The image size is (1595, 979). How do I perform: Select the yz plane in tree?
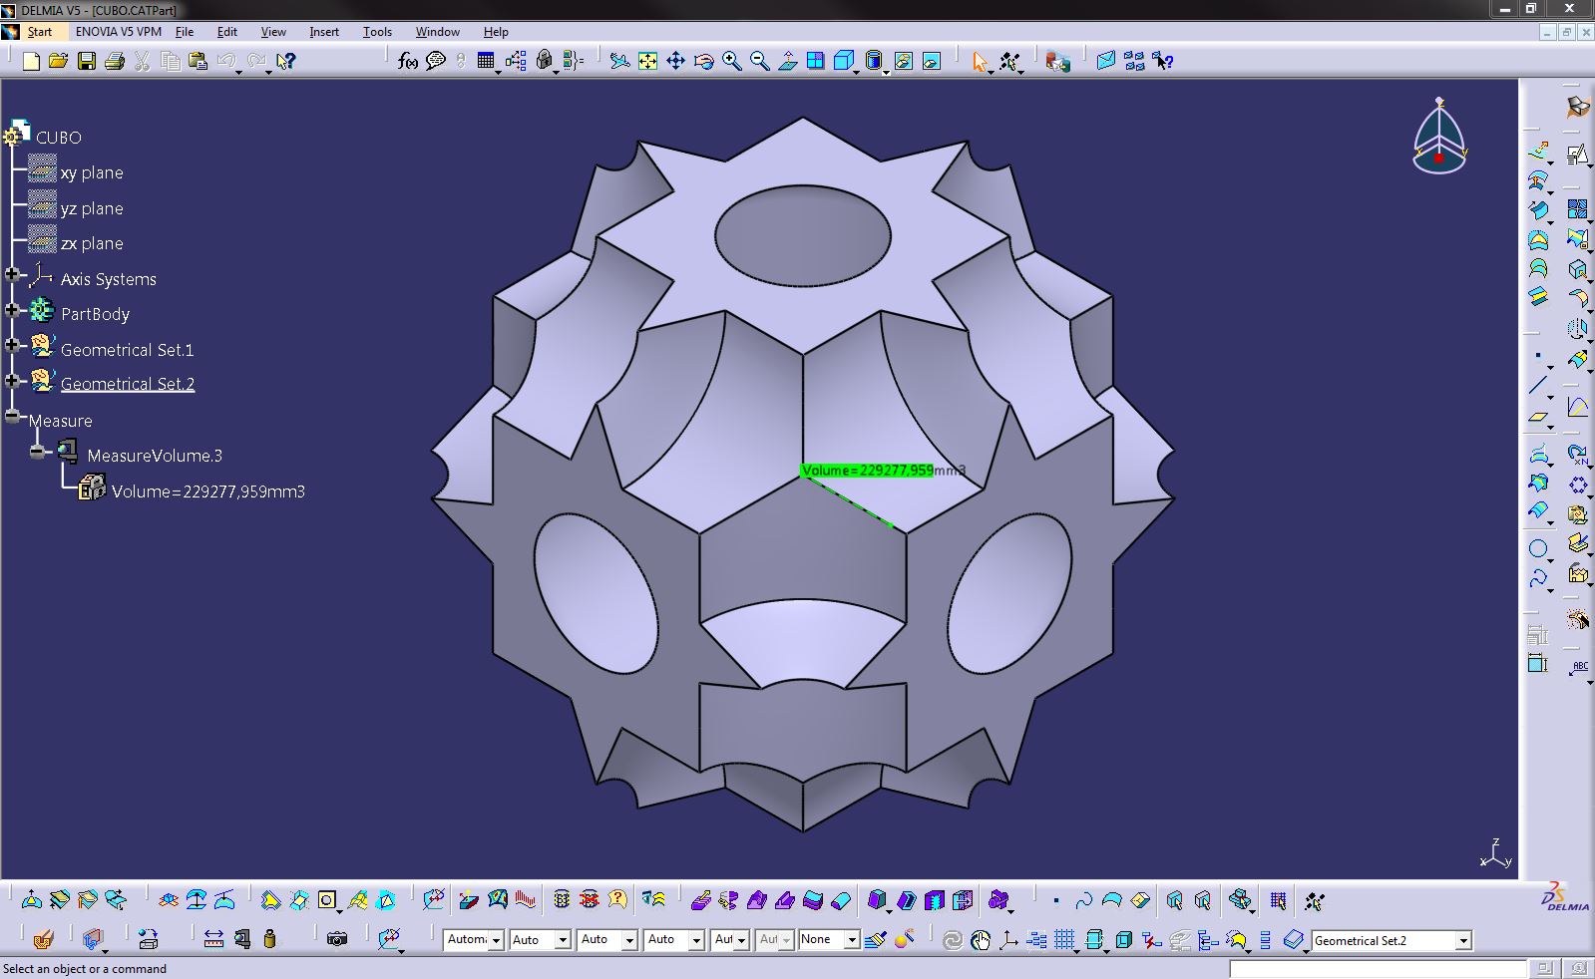coord(92,208)
